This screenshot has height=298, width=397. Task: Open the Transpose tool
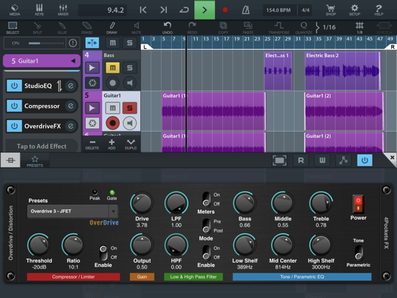click(x=279, y=28)
